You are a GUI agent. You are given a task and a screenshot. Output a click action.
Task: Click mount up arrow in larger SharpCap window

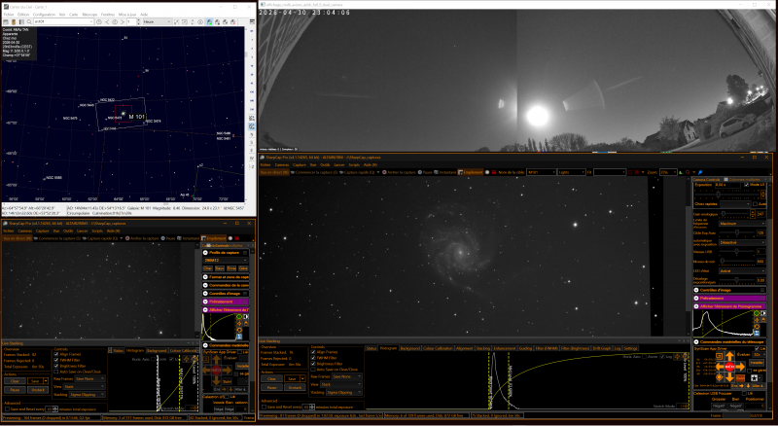(730, 356)
